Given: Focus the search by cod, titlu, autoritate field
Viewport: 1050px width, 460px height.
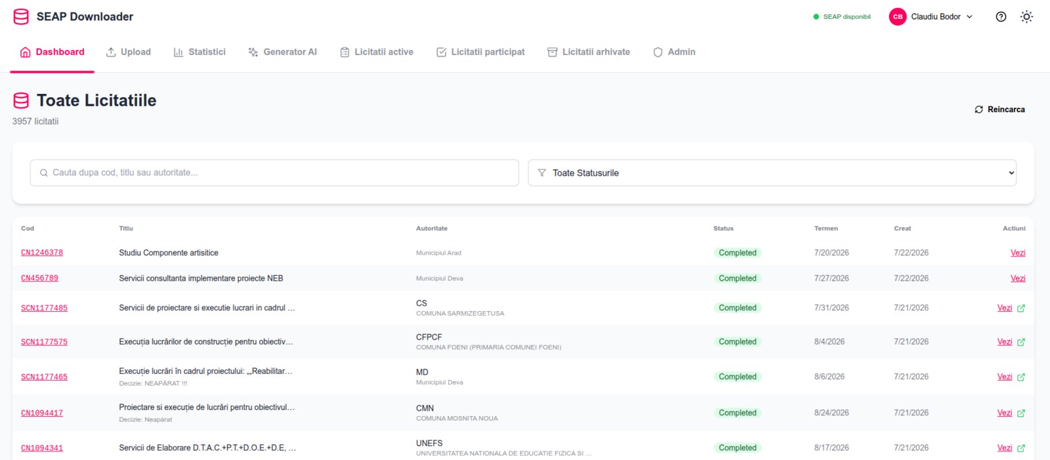Looking at the screenshot, I should pos(274,173).
